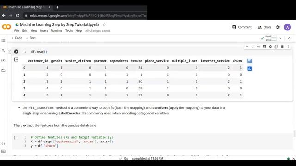
Task: Click the notebook title to rename
Action: (59, 24)
